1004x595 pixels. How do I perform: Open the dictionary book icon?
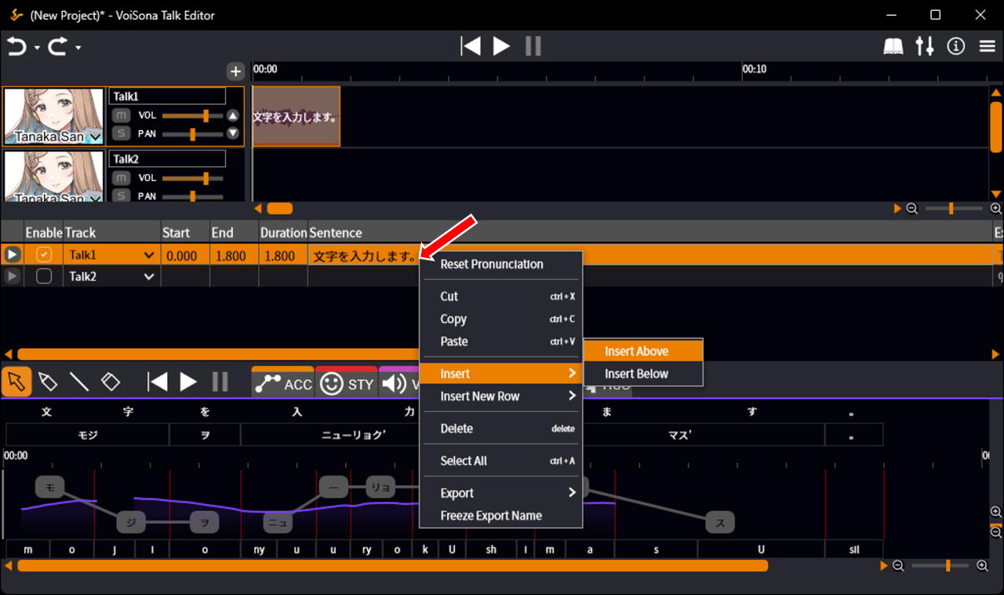click(893, 47)
